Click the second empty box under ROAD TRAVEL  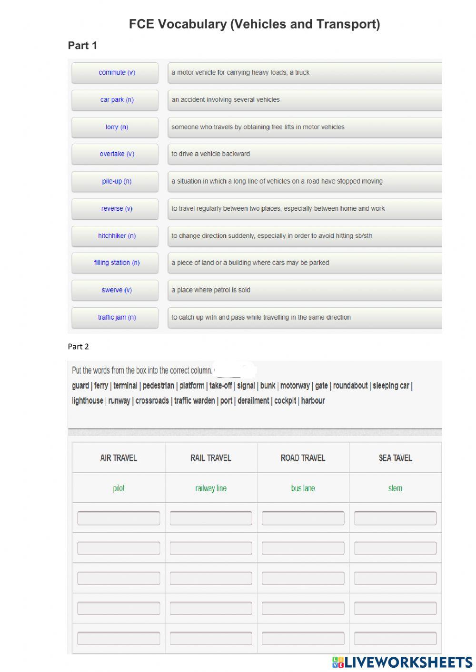303,547
